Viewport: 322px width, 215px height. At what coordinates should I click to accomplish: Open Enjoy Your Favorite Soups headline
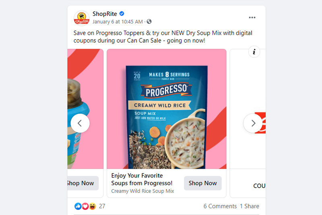[142, 179]
